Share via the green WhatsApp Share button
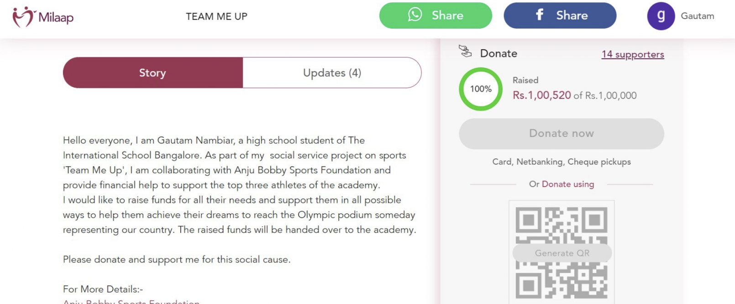 point(436,15)
